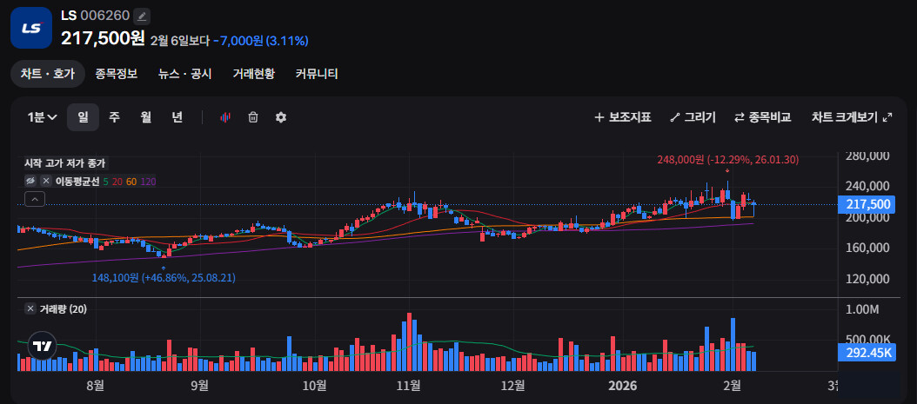Click the -7,000원 (3.11%) change text

coord(261,40)
